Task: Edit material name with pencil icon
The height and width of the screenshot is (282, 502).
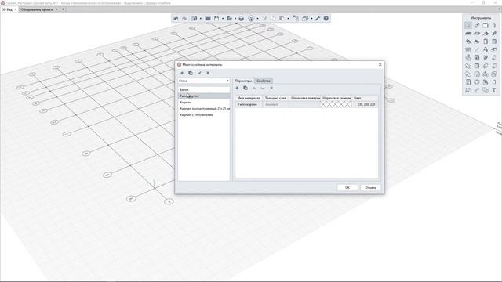Action: pyautogui.click(x=199, y=73)
